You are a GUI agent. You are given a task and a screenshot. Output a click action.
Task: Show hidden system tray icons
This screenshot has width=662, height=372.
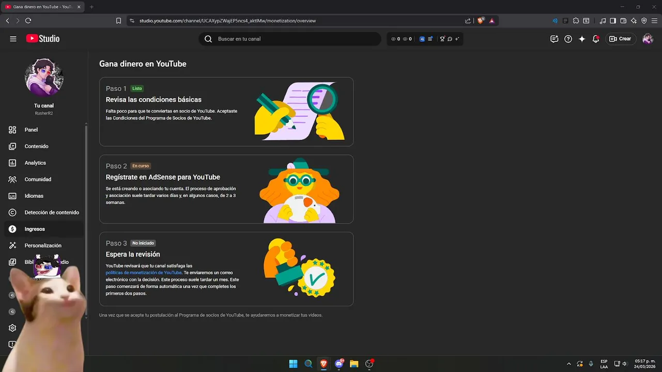pos(569,364)
